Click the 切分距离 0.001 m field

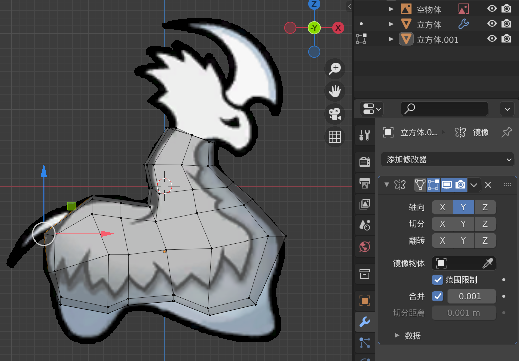click(x=464, y=313)
